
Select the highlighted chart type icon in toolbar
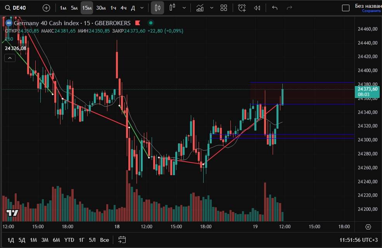click(157, 8)
